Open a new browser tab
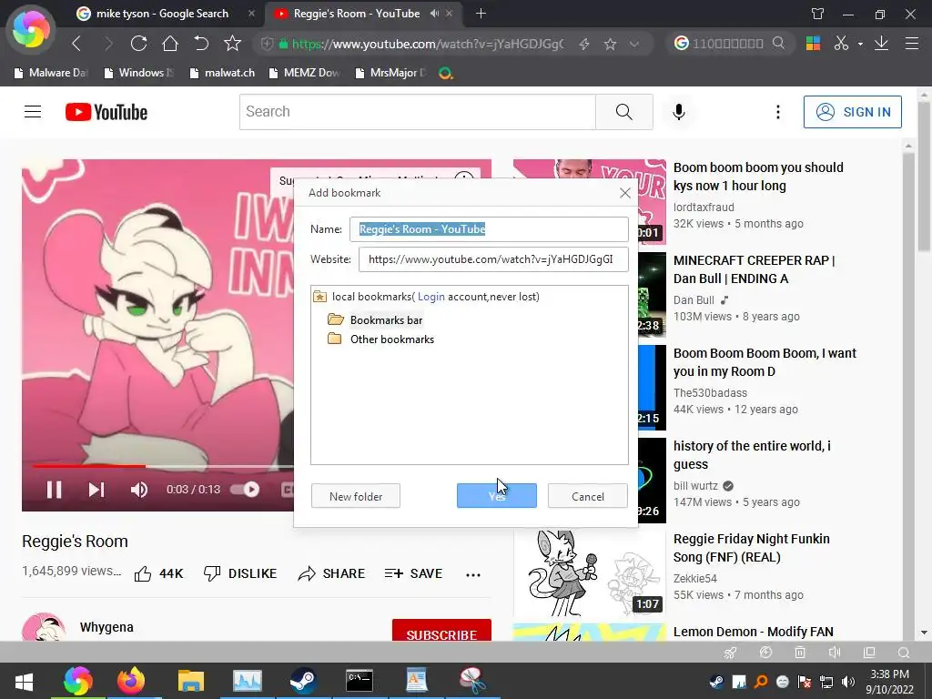This screenshot has width=932, height=699. click(481, 13)
